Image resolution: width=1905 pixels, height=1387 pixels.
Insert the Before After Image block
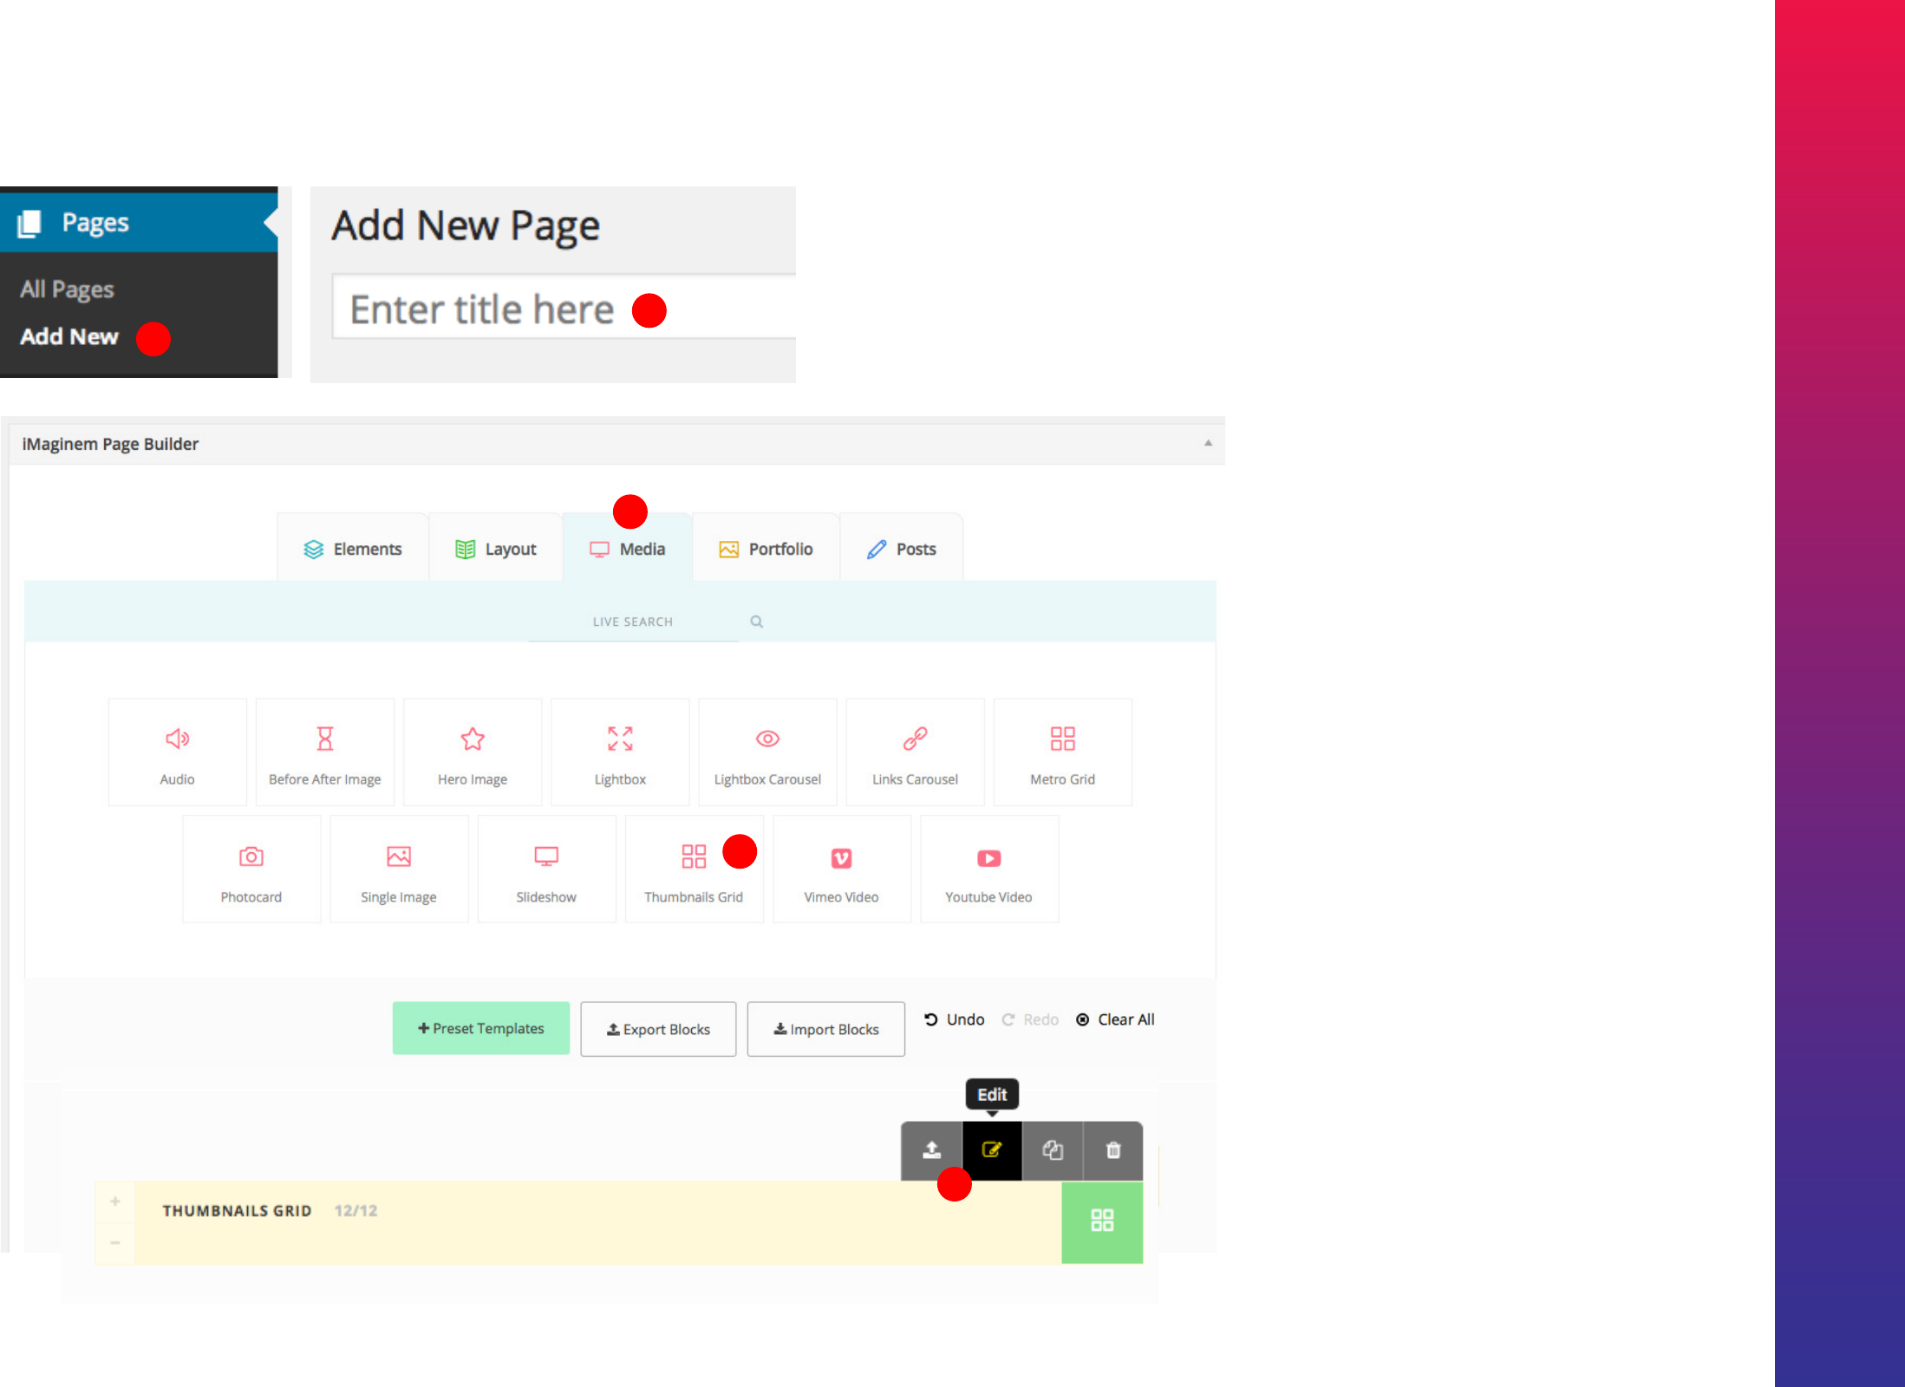point(324,752)
